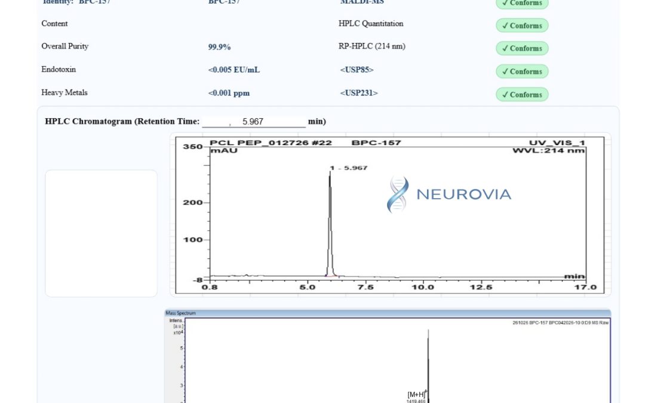Image resolution: width=645 pixels, height=403 pixels.
Task: Click the RP-HPLC (214 nm) method text
Action: (x=372, y=46)
